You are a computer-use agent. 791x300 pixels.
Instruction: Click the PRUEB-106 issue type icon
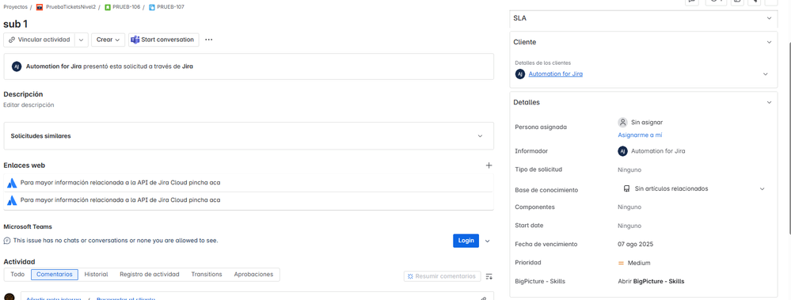(x=108, y=8)
